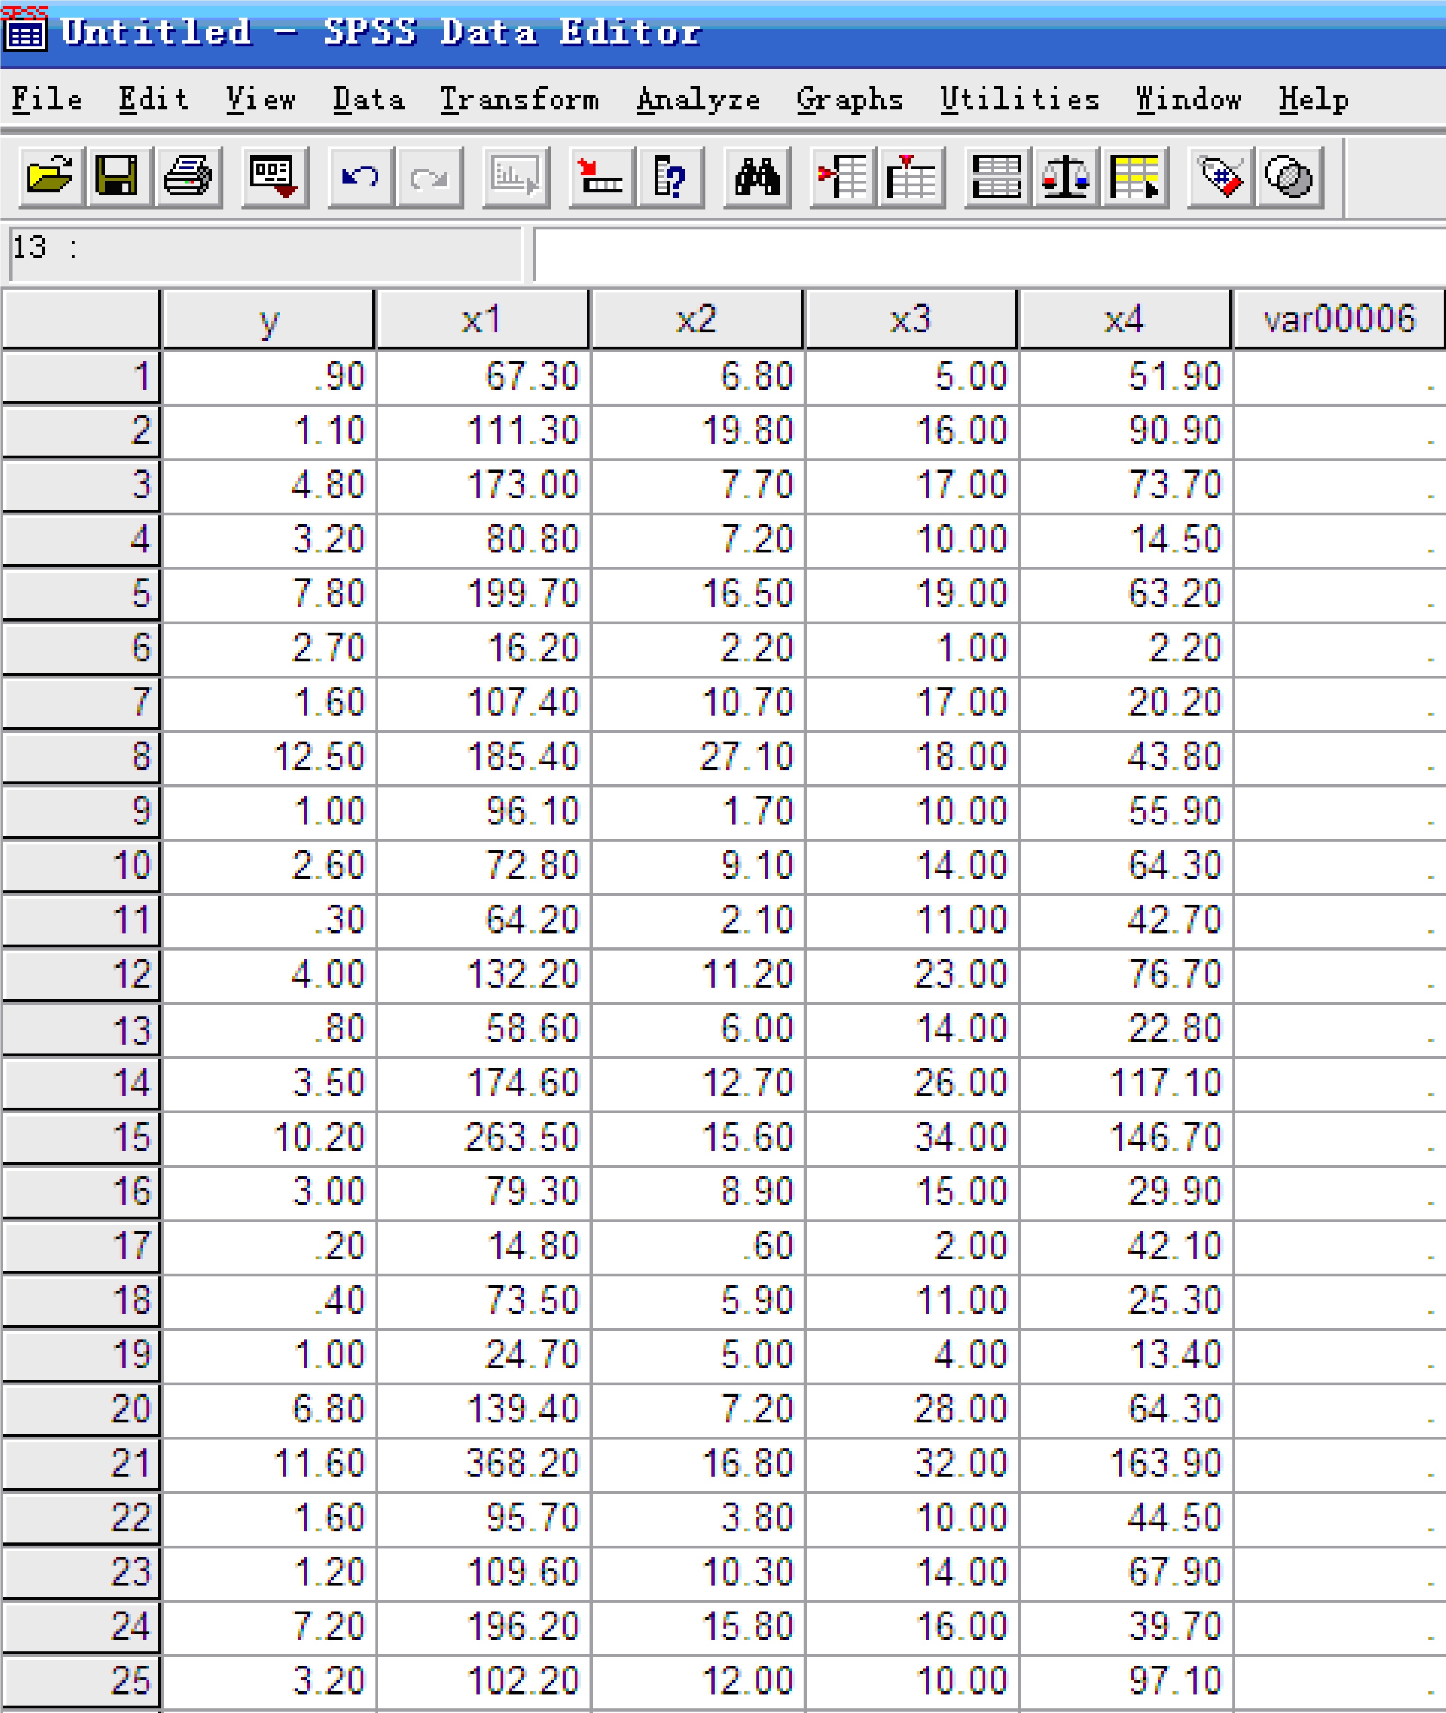The height and width of the screenshot is (1713, 1446).
Task: Open the File menu
Action: tap(47, 99)
